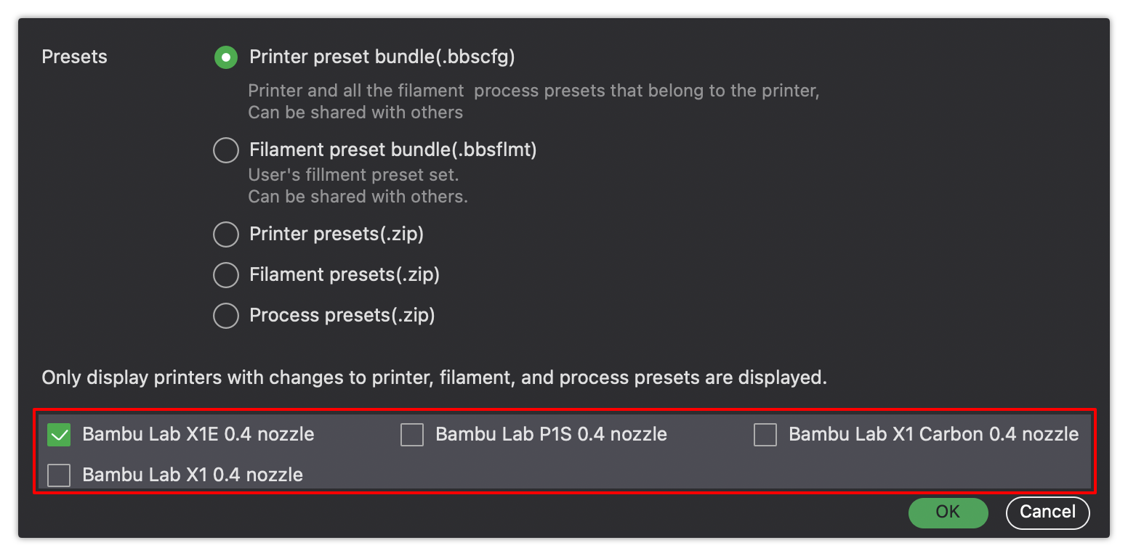Click the "Filament presets(.zip)" option text
1128x556 pixels.
[x=345, y=275]
